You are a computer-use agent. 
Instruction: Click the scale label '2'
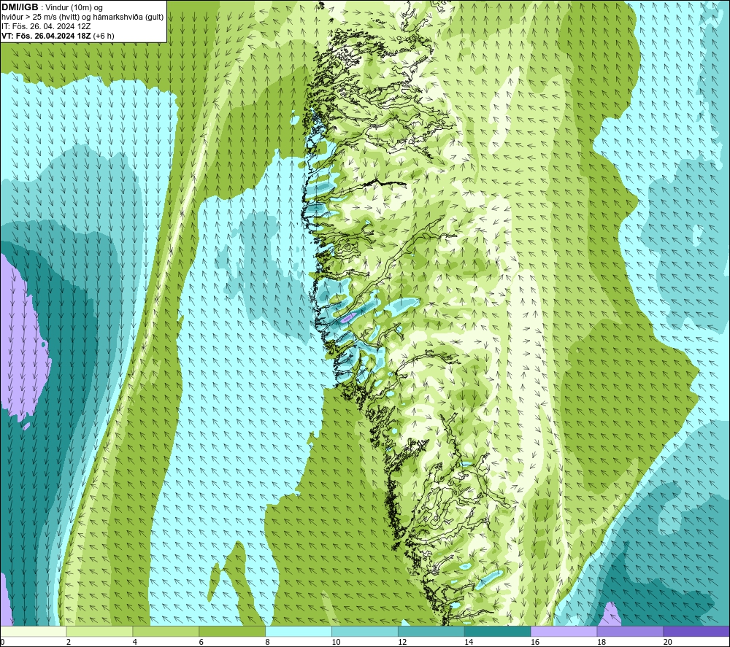[69, 642]
